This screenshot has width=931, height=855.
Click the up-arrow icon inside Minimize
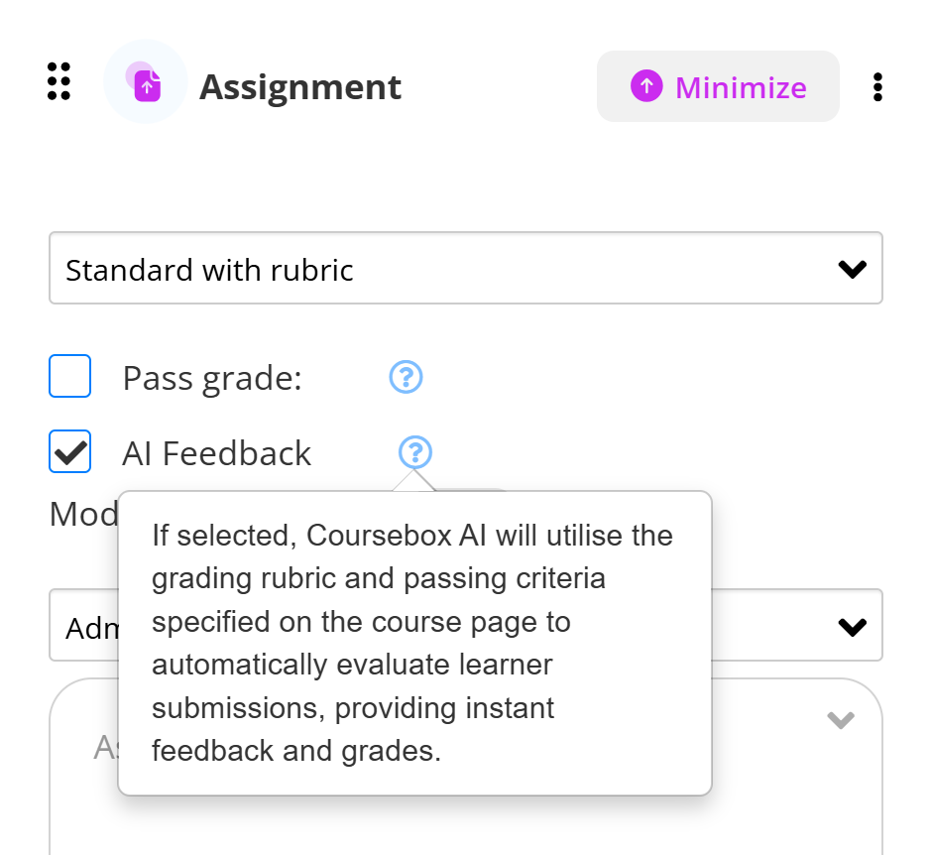pyautogui.click(x=645, y=86)
